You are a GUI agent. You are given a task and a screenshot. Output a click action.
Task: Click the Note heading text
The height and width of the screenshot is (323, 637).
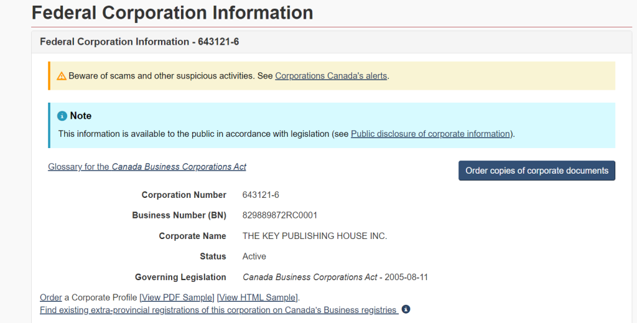(x=81, y=116)
